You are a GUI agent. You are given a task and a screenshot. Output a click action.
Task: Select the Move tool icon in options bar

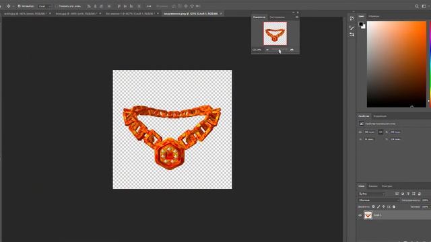pos(8,6)
